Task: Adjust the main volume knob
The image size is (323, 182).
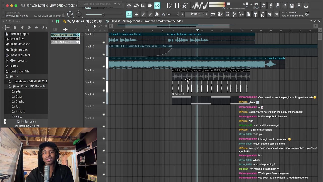Action: 70,15
